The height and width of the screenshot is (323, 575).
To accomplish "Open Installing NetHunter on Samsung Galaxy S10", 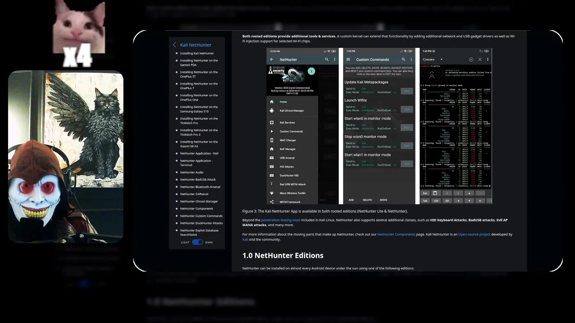I will tap(199, 109).
